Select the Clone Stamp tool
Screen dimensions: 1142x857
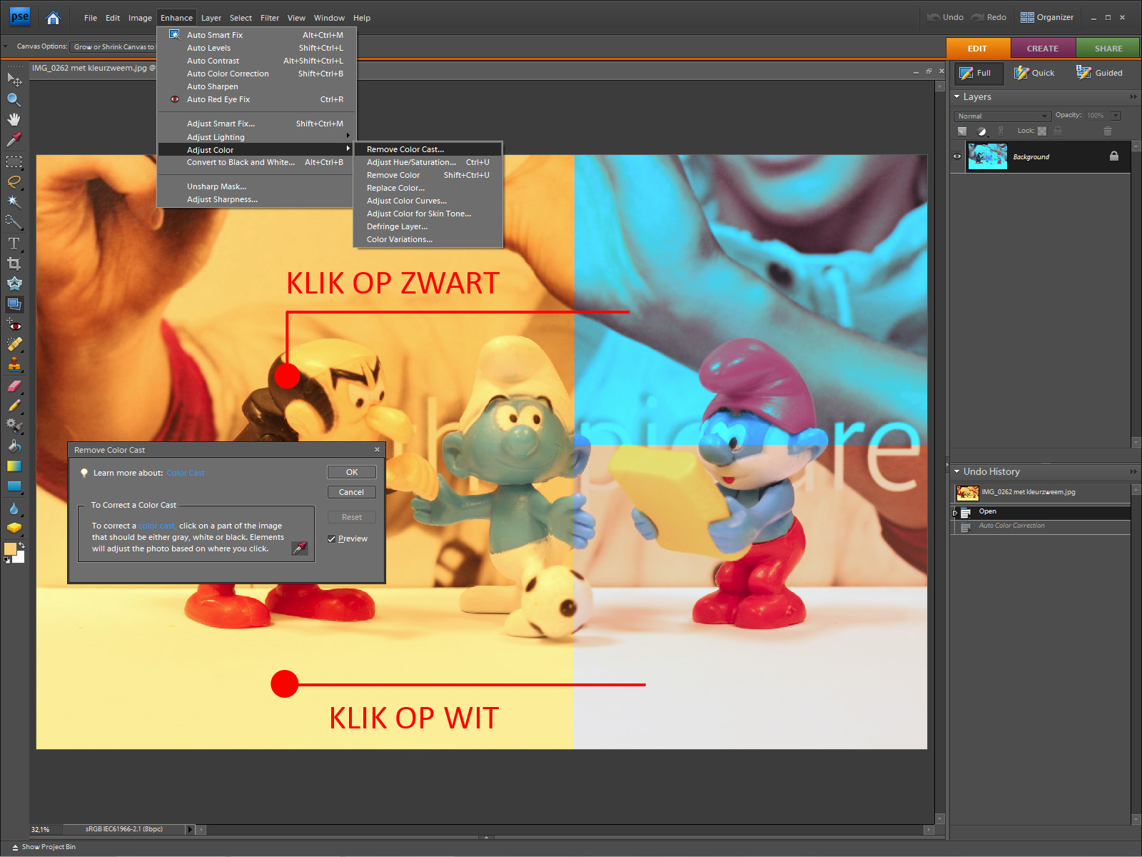click(x=14, y=364)
